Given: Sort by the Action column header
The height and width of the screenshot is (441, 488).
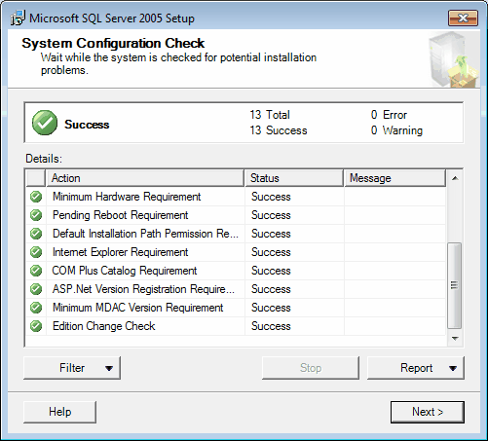Looking at the screenshot, I should click(x=145, y=178).
